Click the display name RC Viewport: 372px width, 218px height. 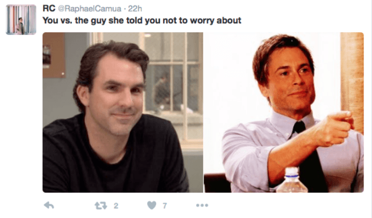49,8
